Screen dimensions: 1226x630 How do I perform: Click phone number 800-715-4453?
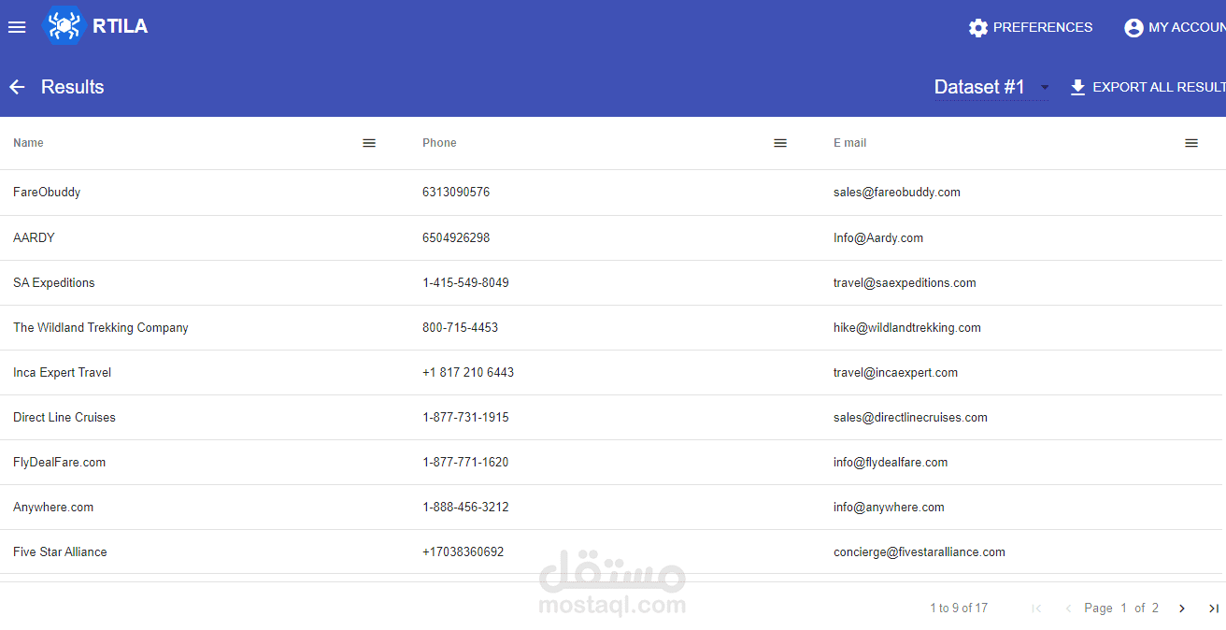point(460,327)
